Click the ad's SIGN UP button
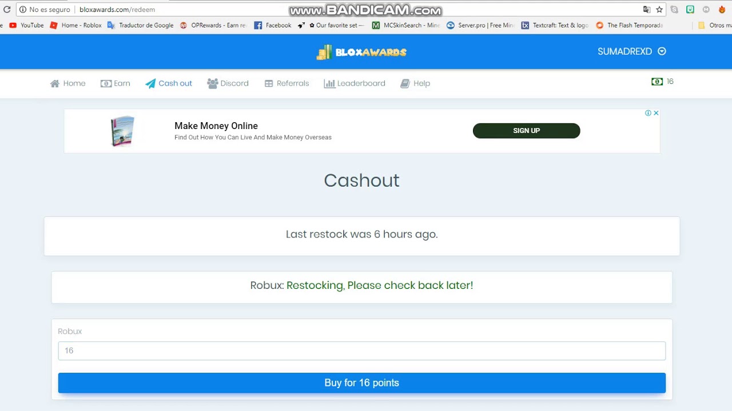The height and width of the screenshot is (411, 732). [x=526, y=131]
